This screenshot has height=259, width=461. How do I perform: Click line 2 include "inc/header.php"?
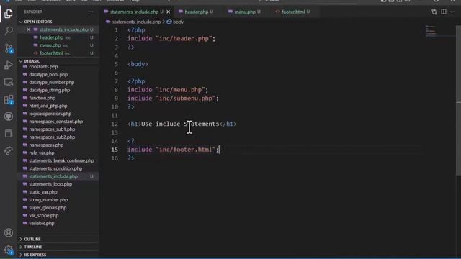click(x=171, y=38)
